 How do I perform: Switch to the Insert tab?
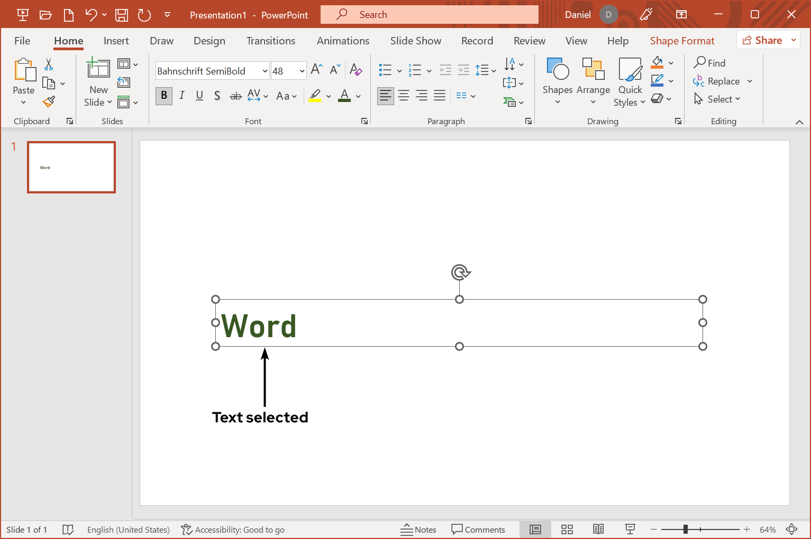[116, 41]
